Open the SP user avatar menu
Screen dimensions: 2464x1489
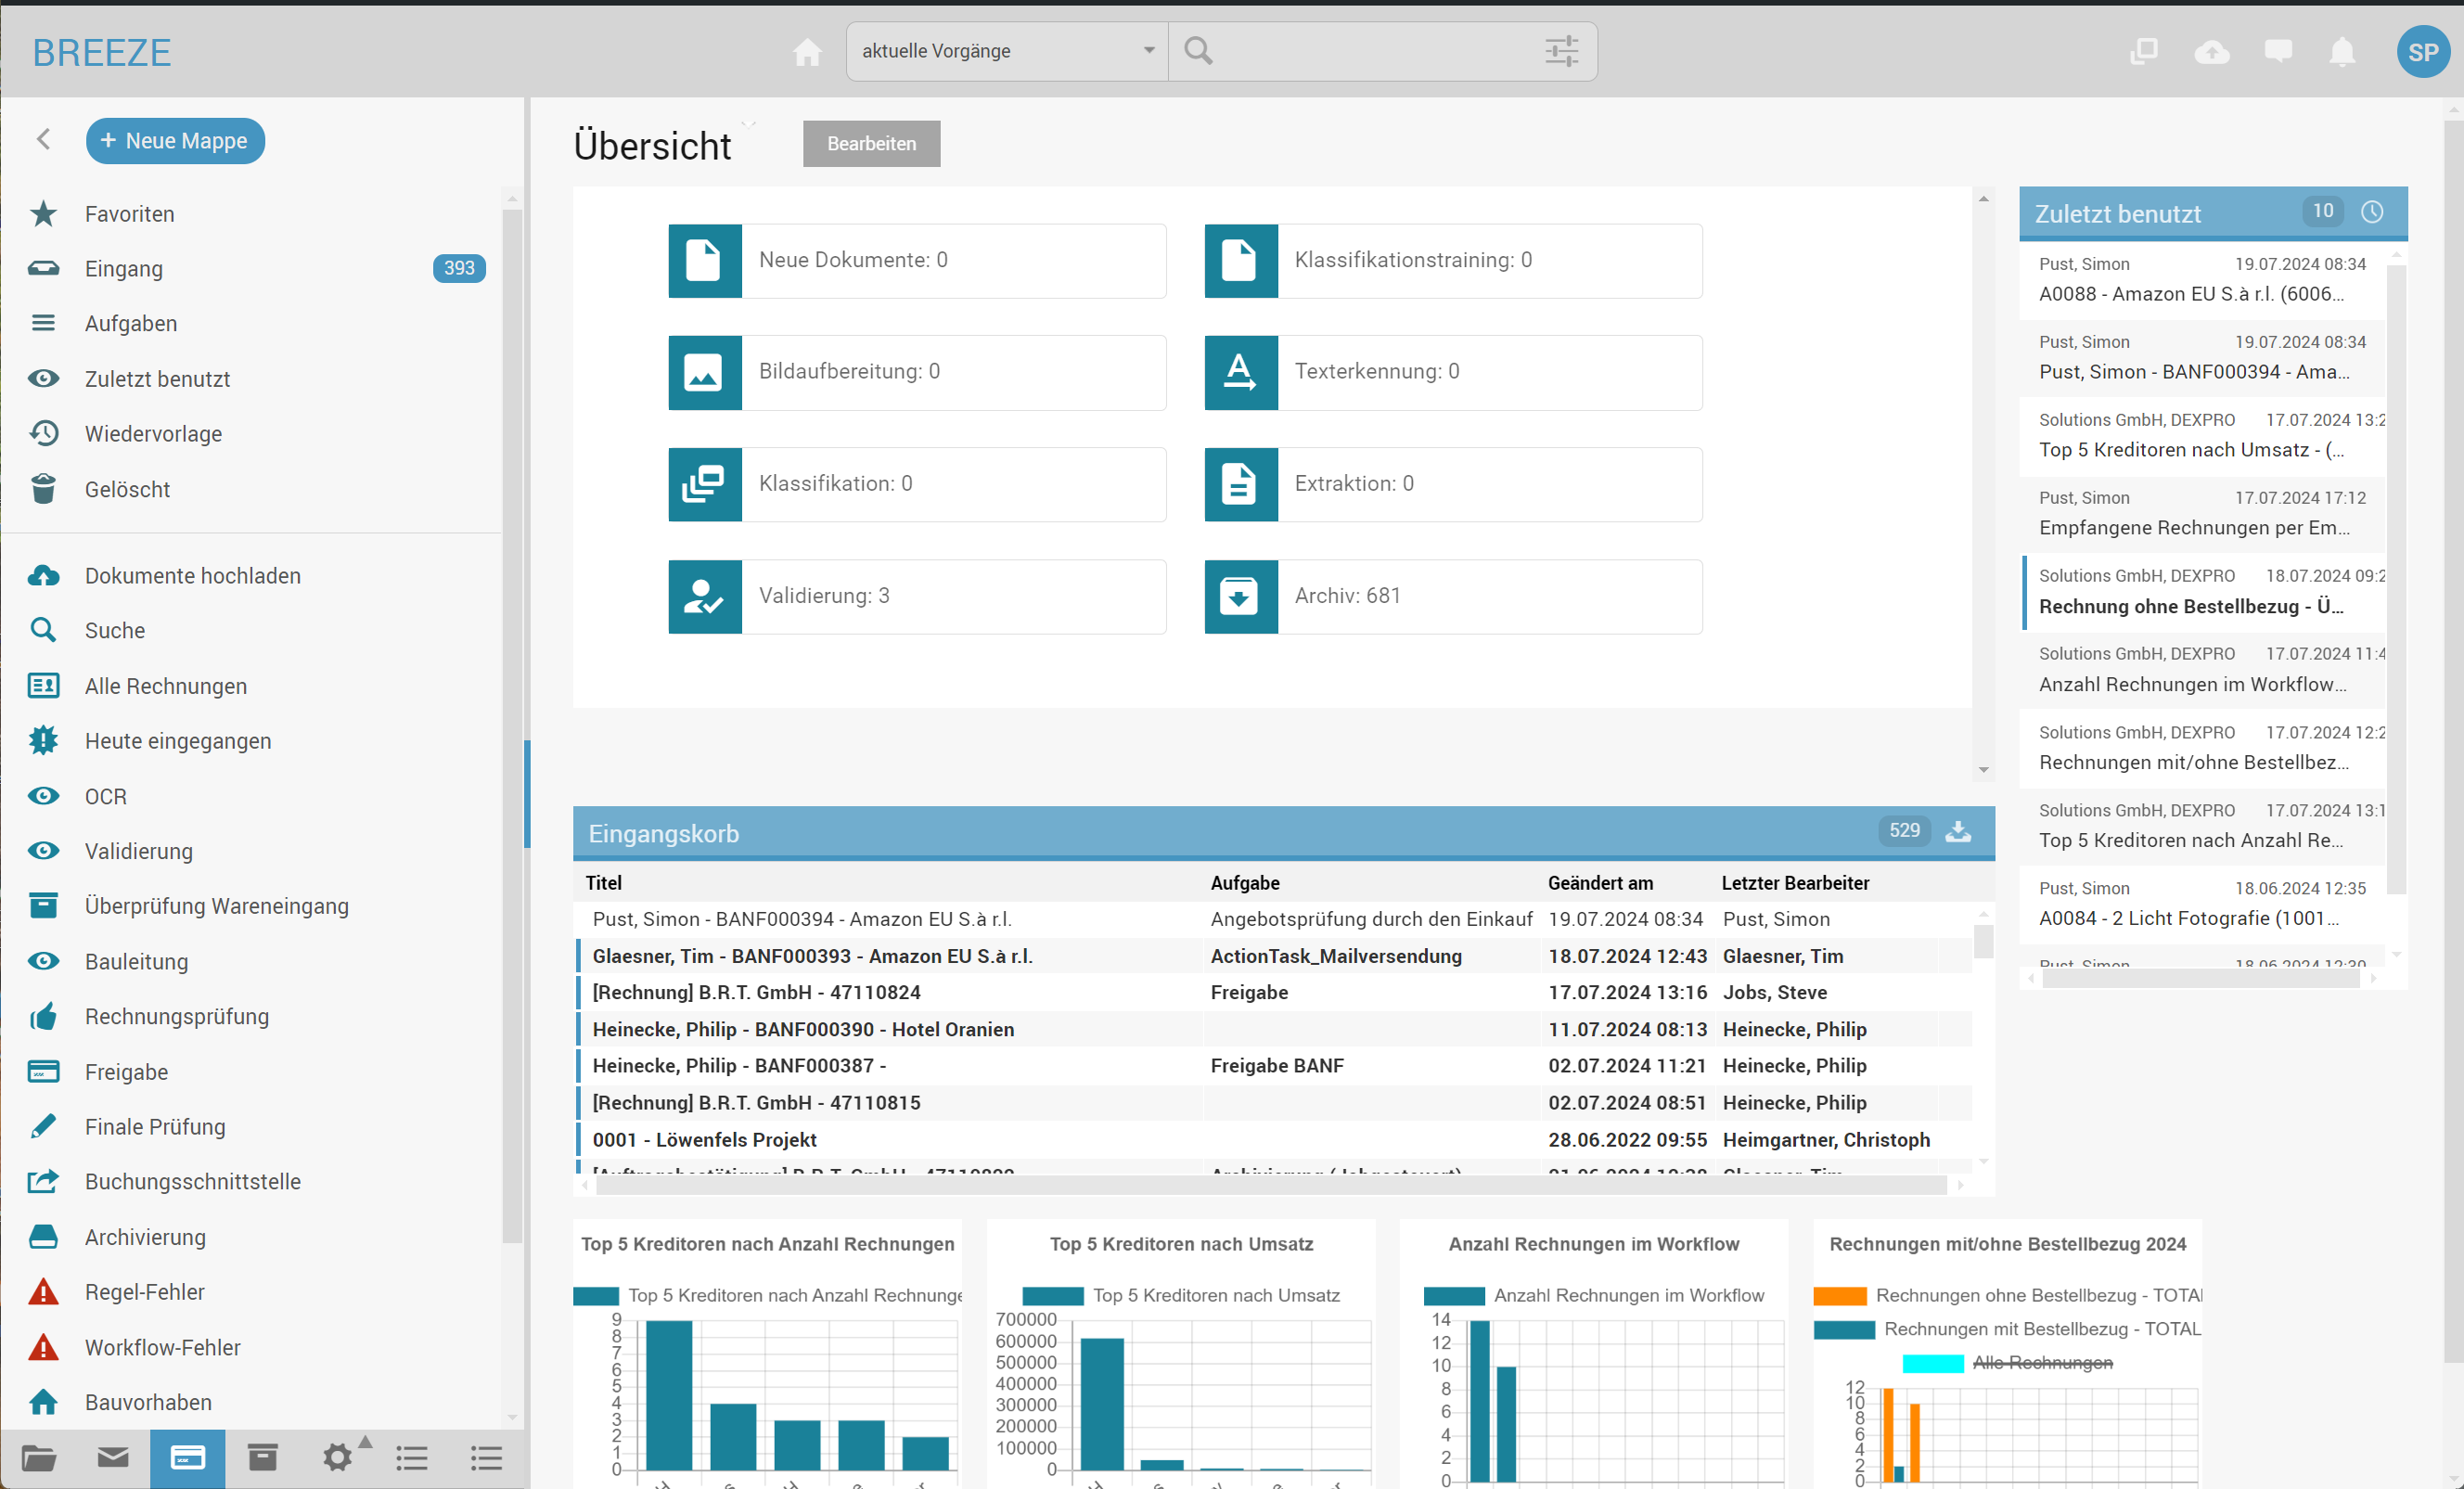[x=2422, y=51]
